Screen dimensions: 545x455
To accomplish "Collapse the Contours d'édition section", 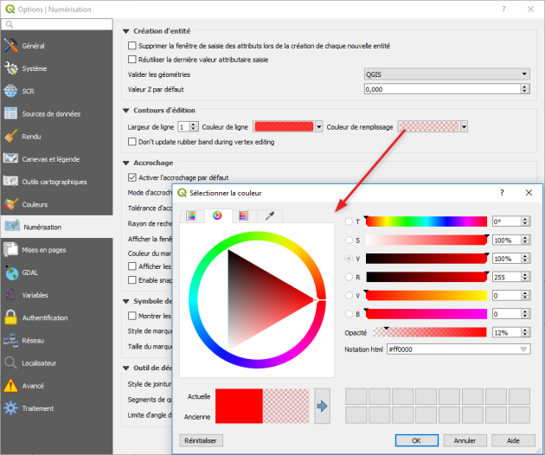I will (x=125, y=111).
